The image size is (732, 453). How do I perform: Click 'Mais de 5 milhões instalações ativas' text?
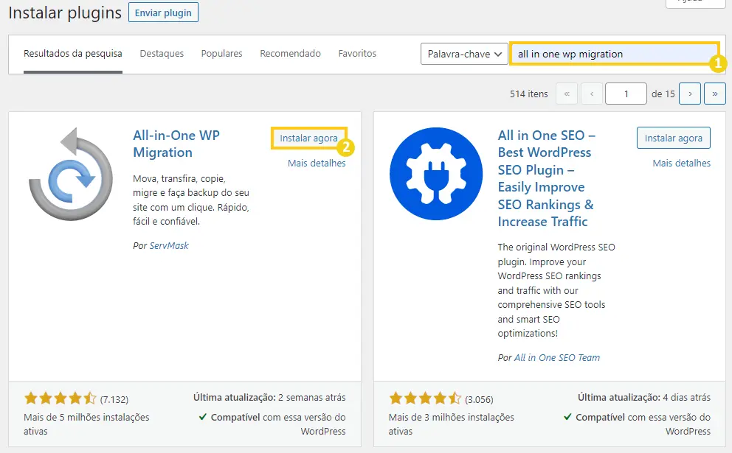point(86,424)
